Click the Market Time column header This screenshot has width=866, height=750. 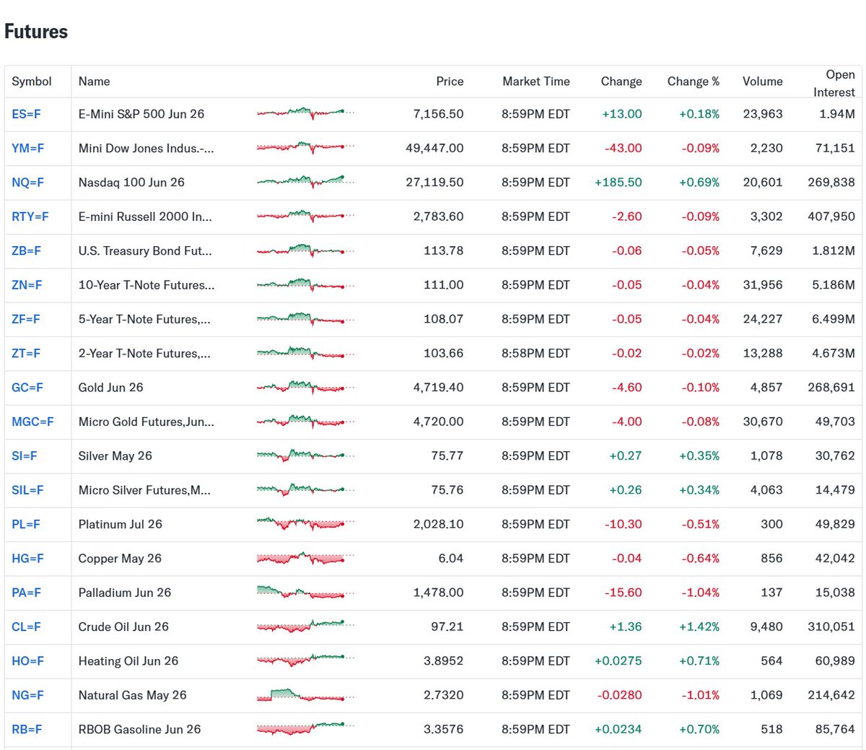[x=536, y=81]
